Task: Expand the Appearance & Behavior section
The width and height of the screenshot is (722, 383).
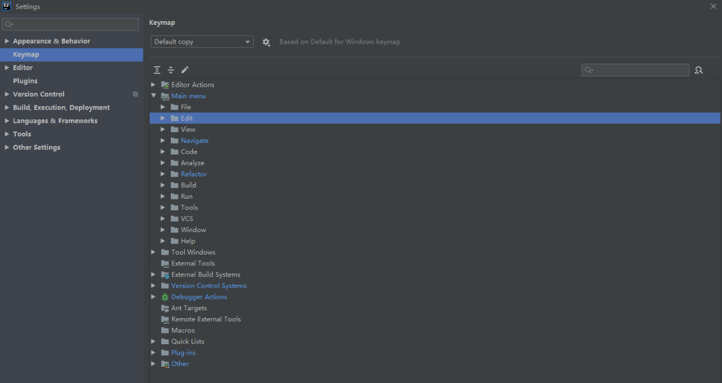Action: 7,41
